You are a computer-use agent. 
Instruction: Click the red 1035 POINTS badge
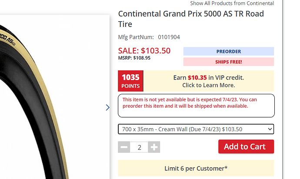[130, 81]
